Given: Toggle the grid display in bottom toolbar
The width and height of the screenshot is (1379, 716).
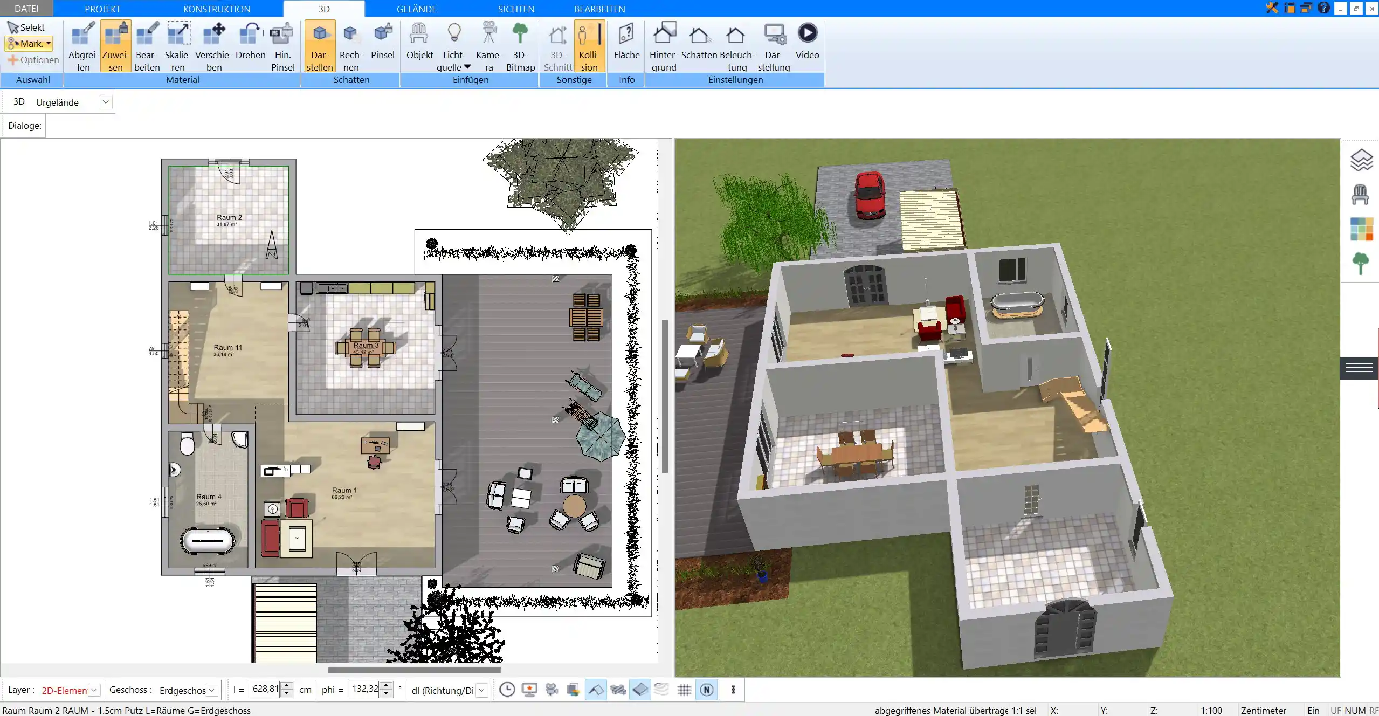Looking at the screenshot, I should 684,690.
